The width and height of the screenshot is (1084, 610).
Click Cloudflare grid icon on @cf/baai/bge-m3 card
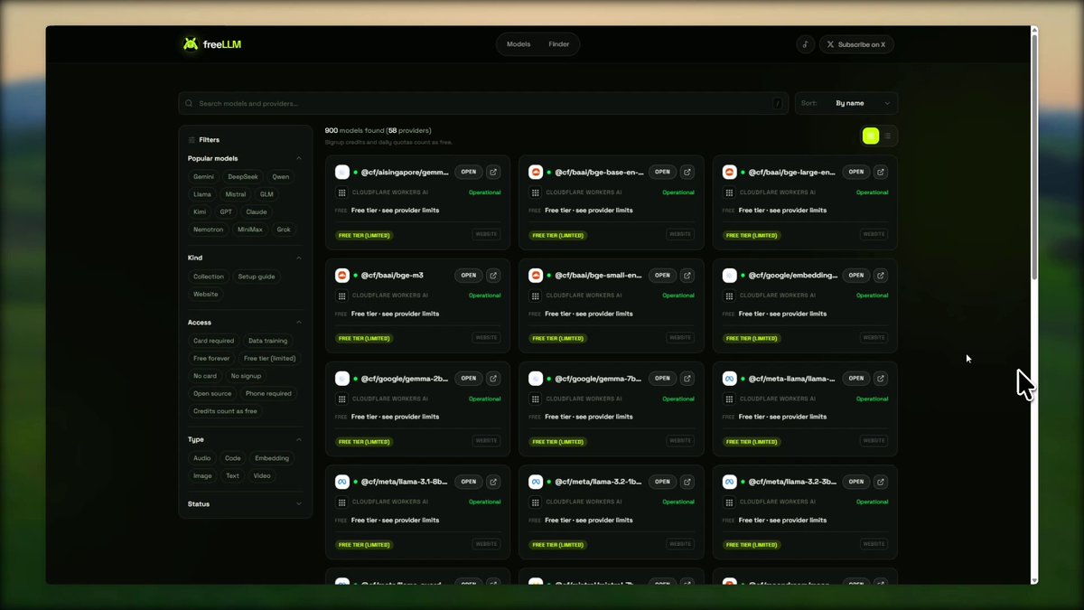click(x=342, y=296)
